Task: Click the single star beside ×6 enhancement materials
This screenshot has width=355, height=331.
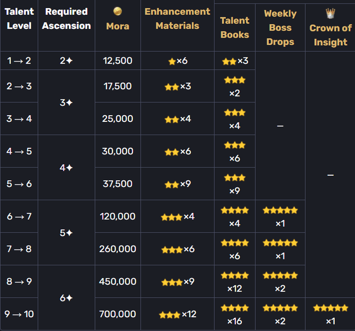Action: tap(172, 61)
